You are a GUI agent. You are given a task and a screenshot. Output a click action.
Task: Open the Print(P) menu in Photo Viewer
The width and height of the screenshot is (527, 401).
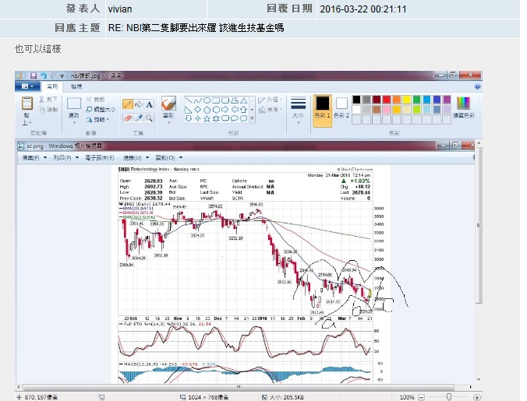click(65, 157)
